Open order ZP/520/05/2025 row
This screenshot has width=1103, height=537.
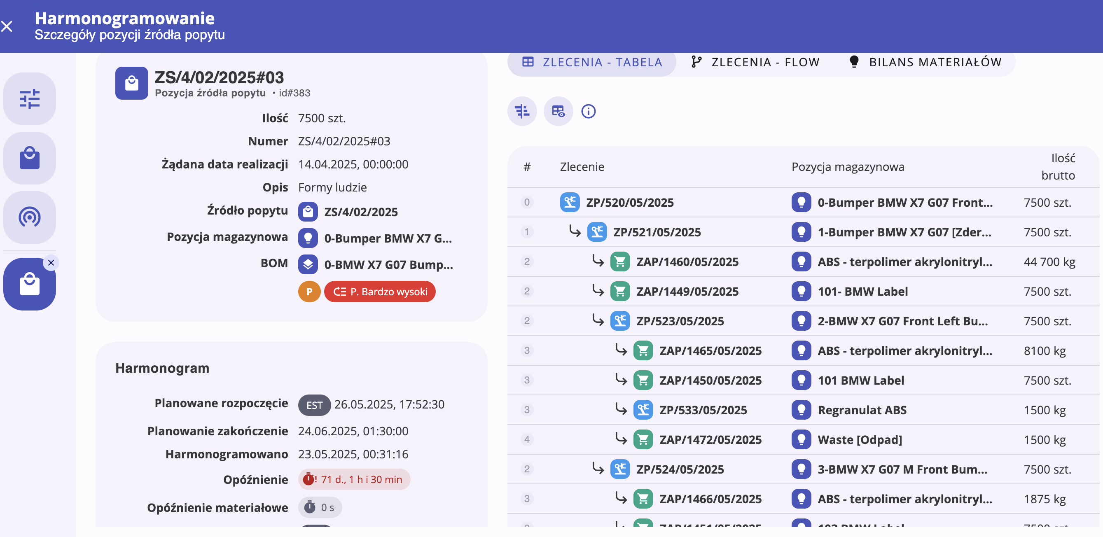(x=629, y=203)
